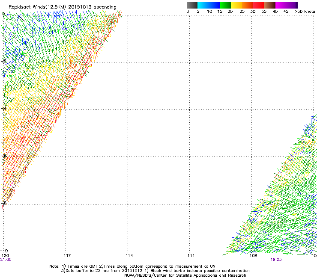Click the legend tick label '40'
Screen dimensions: 317x278
(x=275, y=12)
